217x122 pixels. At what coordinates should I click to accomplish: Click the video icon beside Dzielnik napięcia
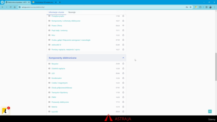click(x=49, y=68)
